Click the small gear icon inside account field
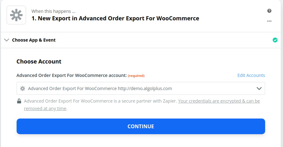The image size is (283, 147). coord(23,89)
